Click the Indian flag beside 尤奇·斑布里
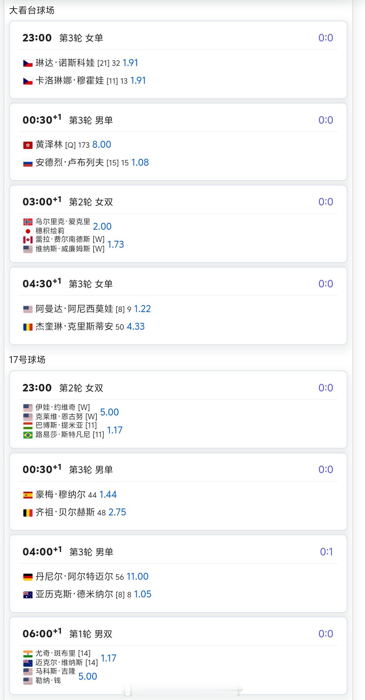The image size is (365, 700). 28,654
